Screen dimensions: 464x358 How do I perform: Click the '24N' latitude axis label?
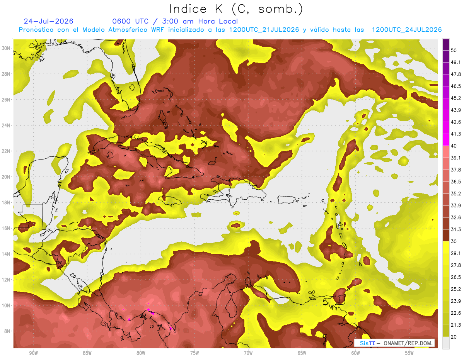[6, 126]
